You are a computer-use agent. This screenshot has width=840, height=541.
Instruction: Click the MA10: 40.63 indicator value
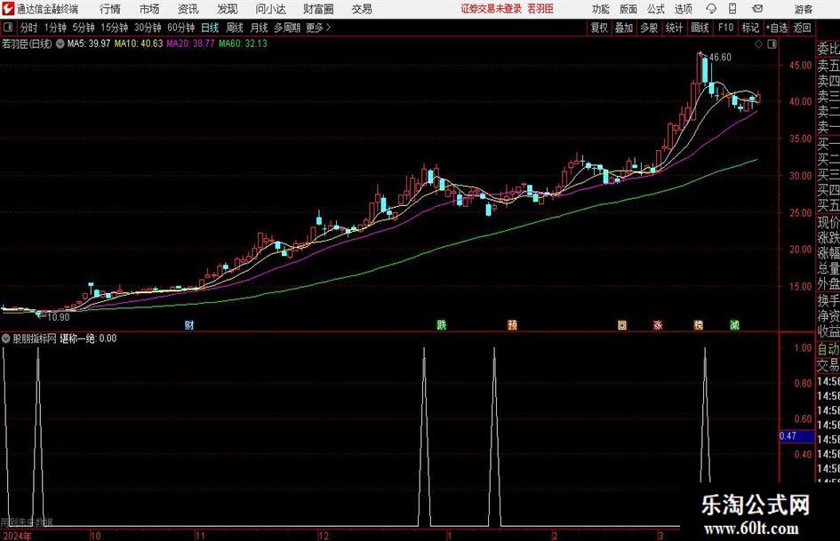point(138,44)
